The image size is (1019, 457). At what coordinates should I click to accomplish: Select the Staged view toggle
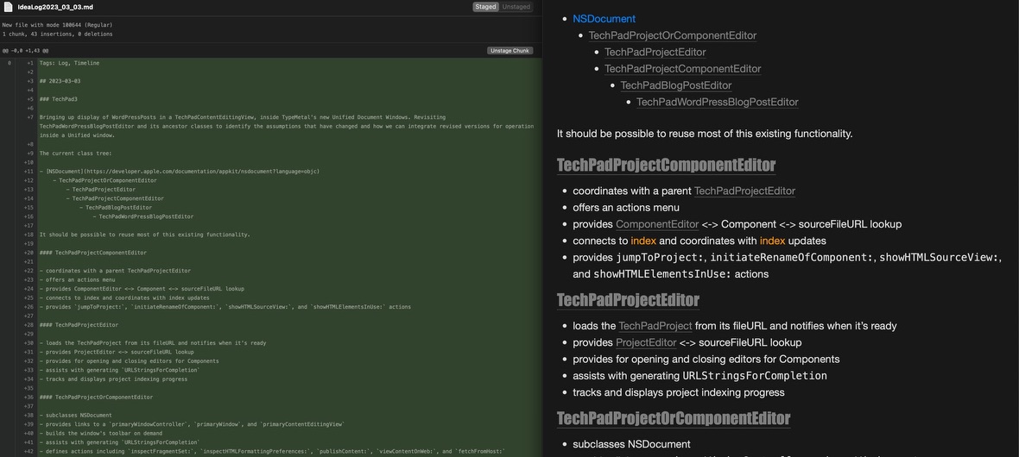click(x=485, y=7)
